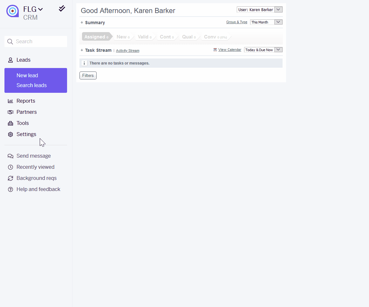The image size is (369, 307).
Task: Click the Background reqs refresh icon
Action: [10, 178]
